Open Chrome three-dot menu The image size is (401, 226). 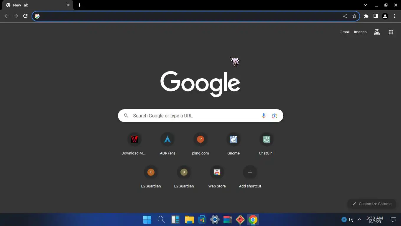pyautogui.click(x=395, y=16)
